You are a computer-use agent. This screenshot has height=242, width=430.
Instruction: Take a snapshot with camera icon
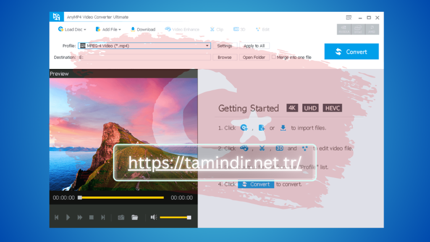(121, 217)
